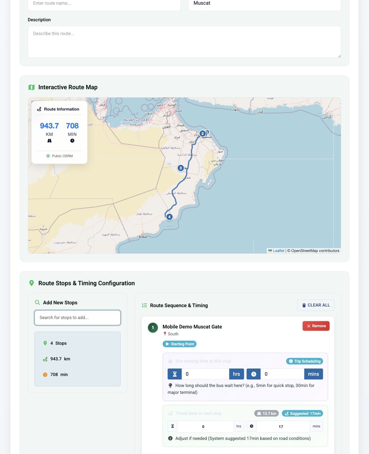
Task: Click the search magnifier icon beside Add New Stops
Action: [x=37, y=302]
